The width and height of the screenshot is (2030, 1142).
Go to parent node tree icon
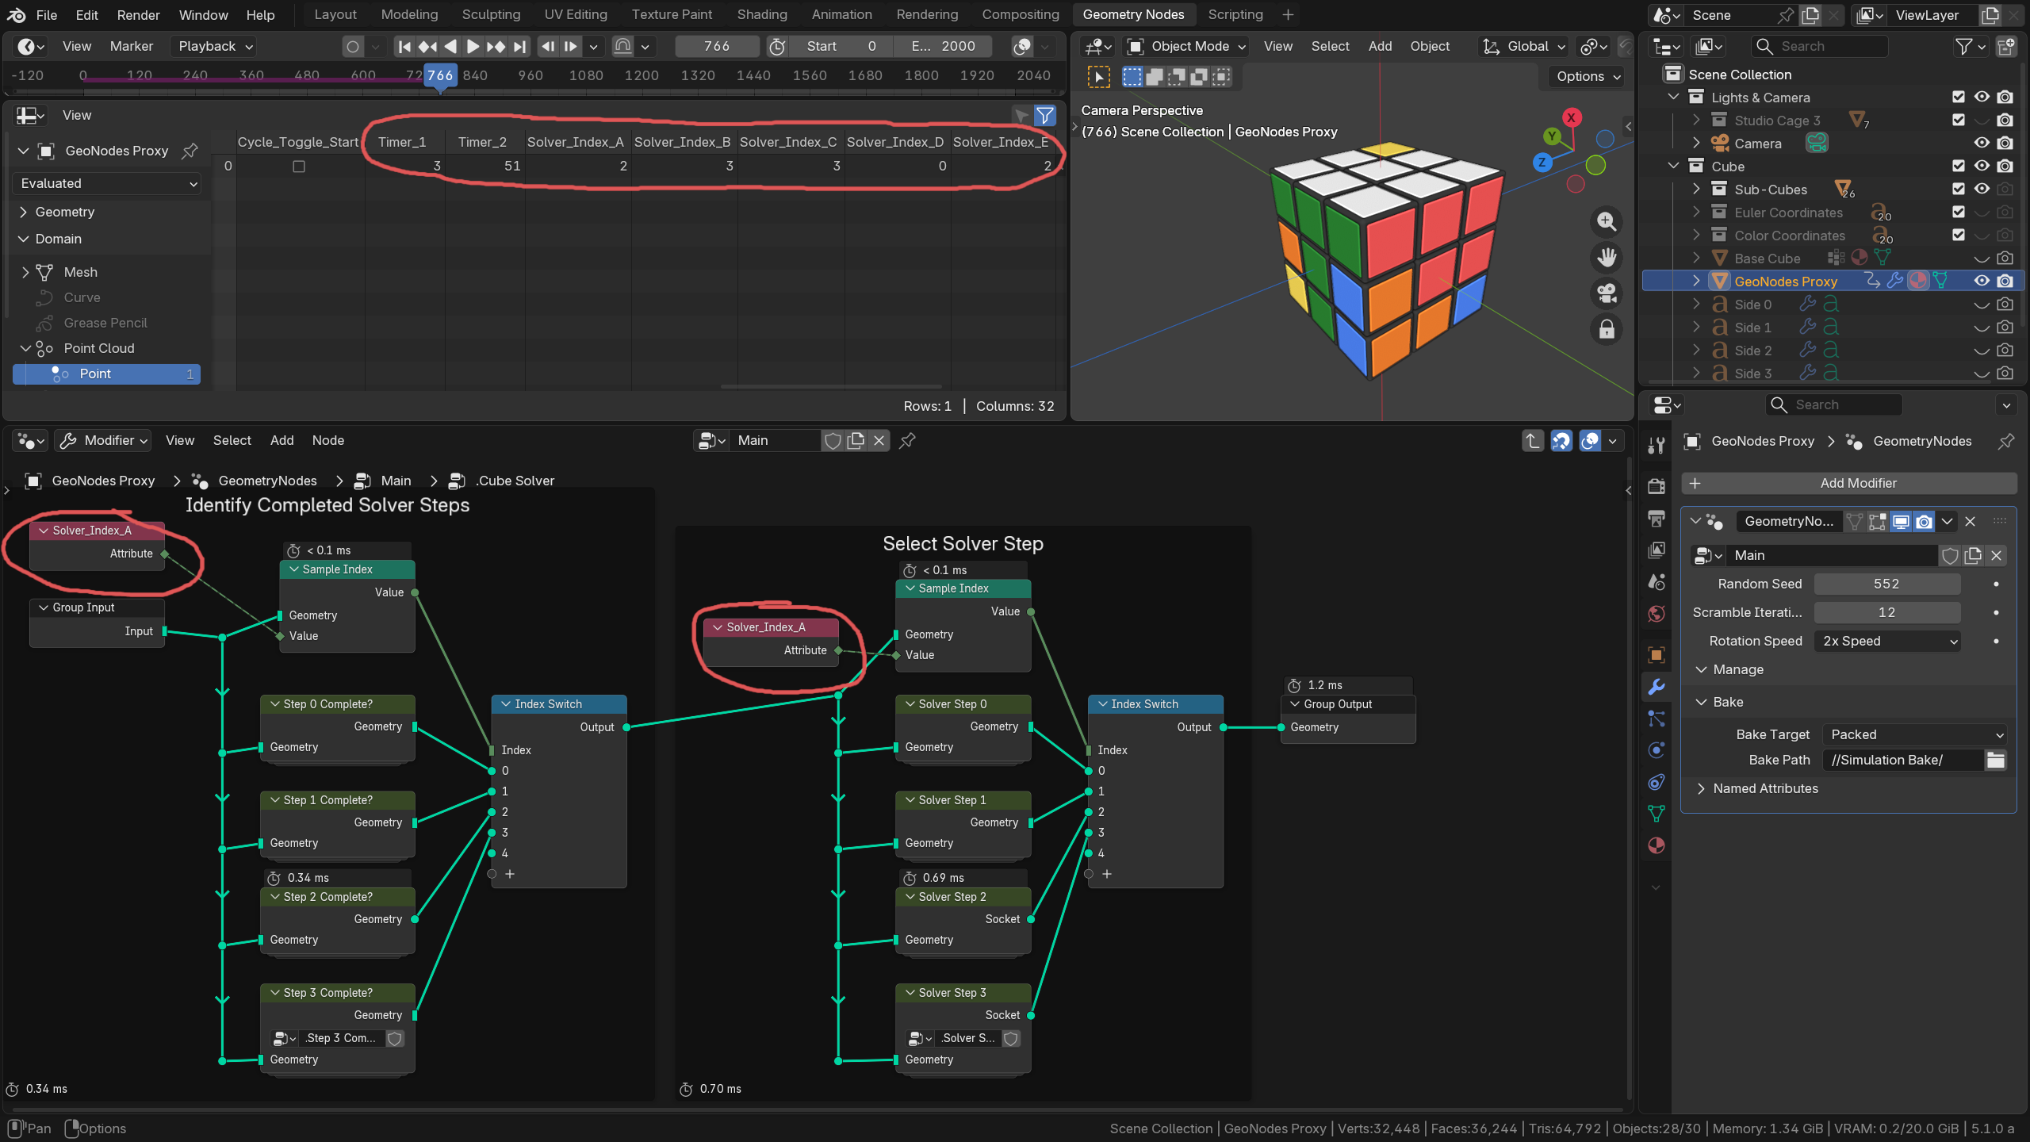[x=1533, y=440]
